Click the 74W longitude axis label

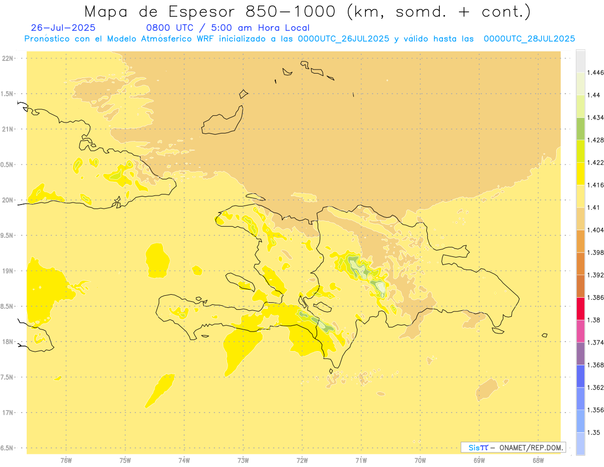(184, 460)
